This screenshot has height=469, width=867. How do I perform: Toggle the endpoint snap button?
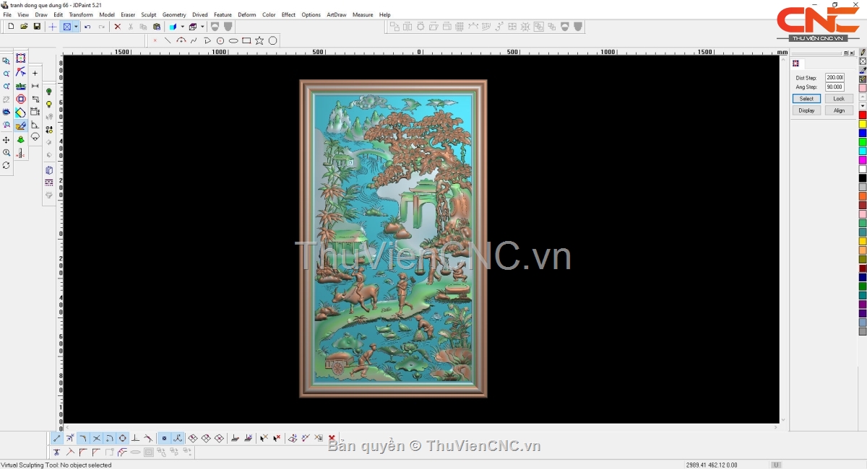(57, 439)
